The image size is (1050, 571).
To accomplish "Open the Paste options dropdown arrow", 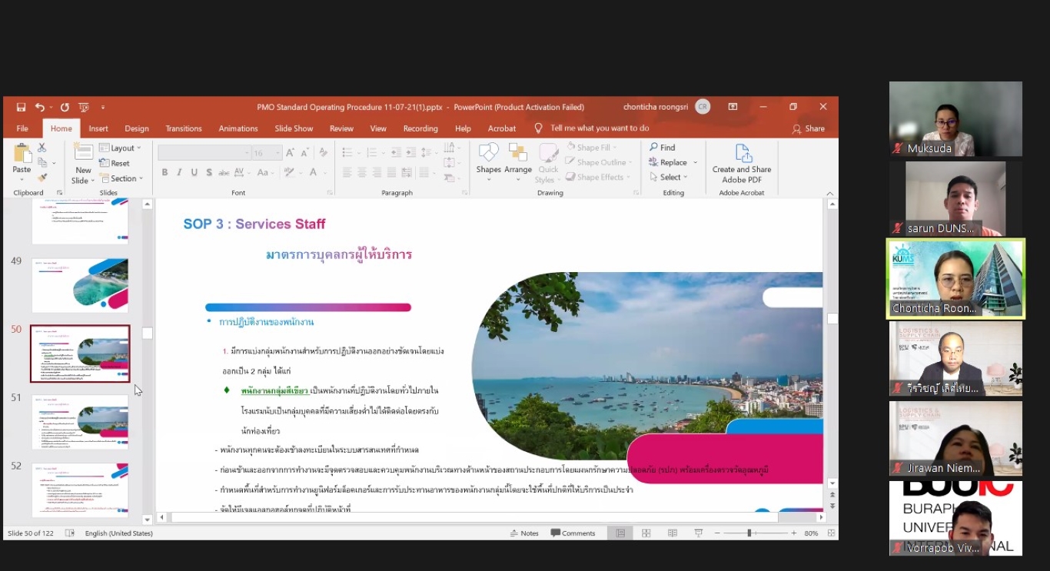I will pos(22,179).
